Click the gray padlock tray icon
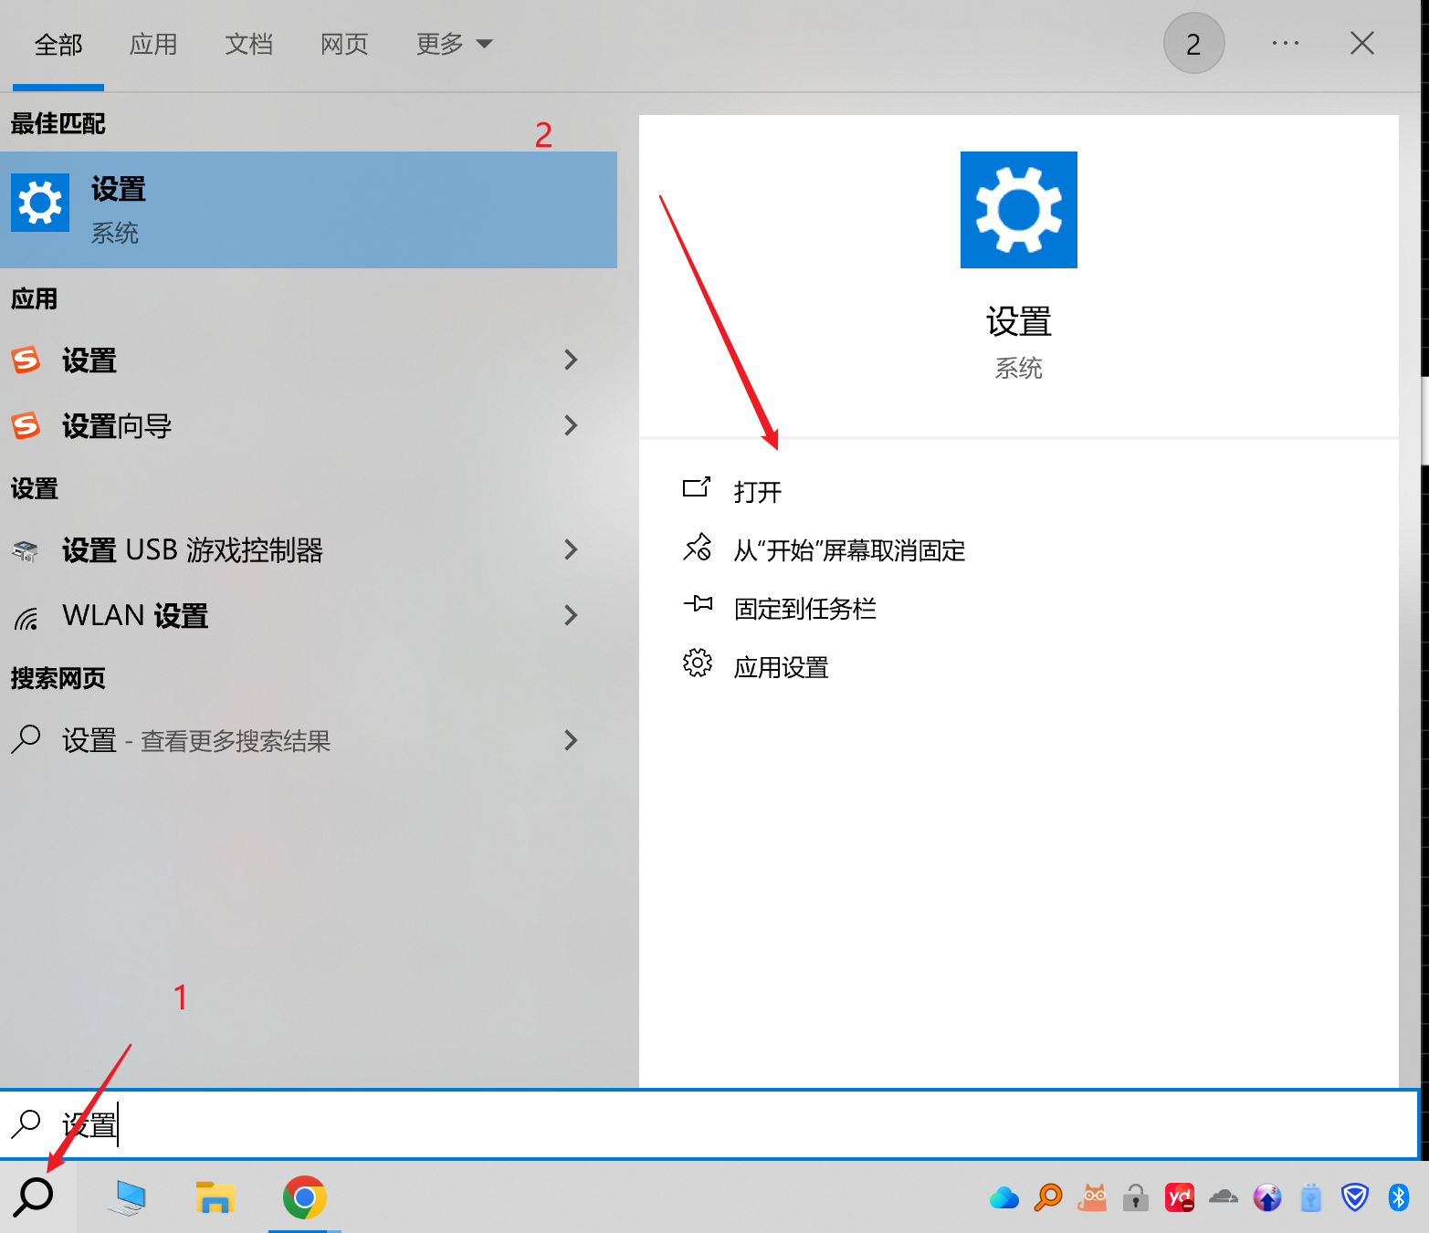Image resolution: width=1429 pixels, height=1233 pixels. click(1136, 1196)
